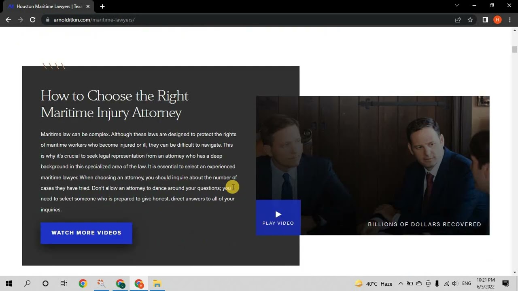Open the first Chrome taskbar icon
Image resolution: width=518 pixels, height=291 pixels.
click(x=83, y=284)
